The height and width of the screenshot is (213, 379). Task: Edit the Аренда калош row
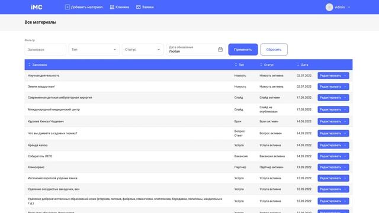[x=333, y=145]
